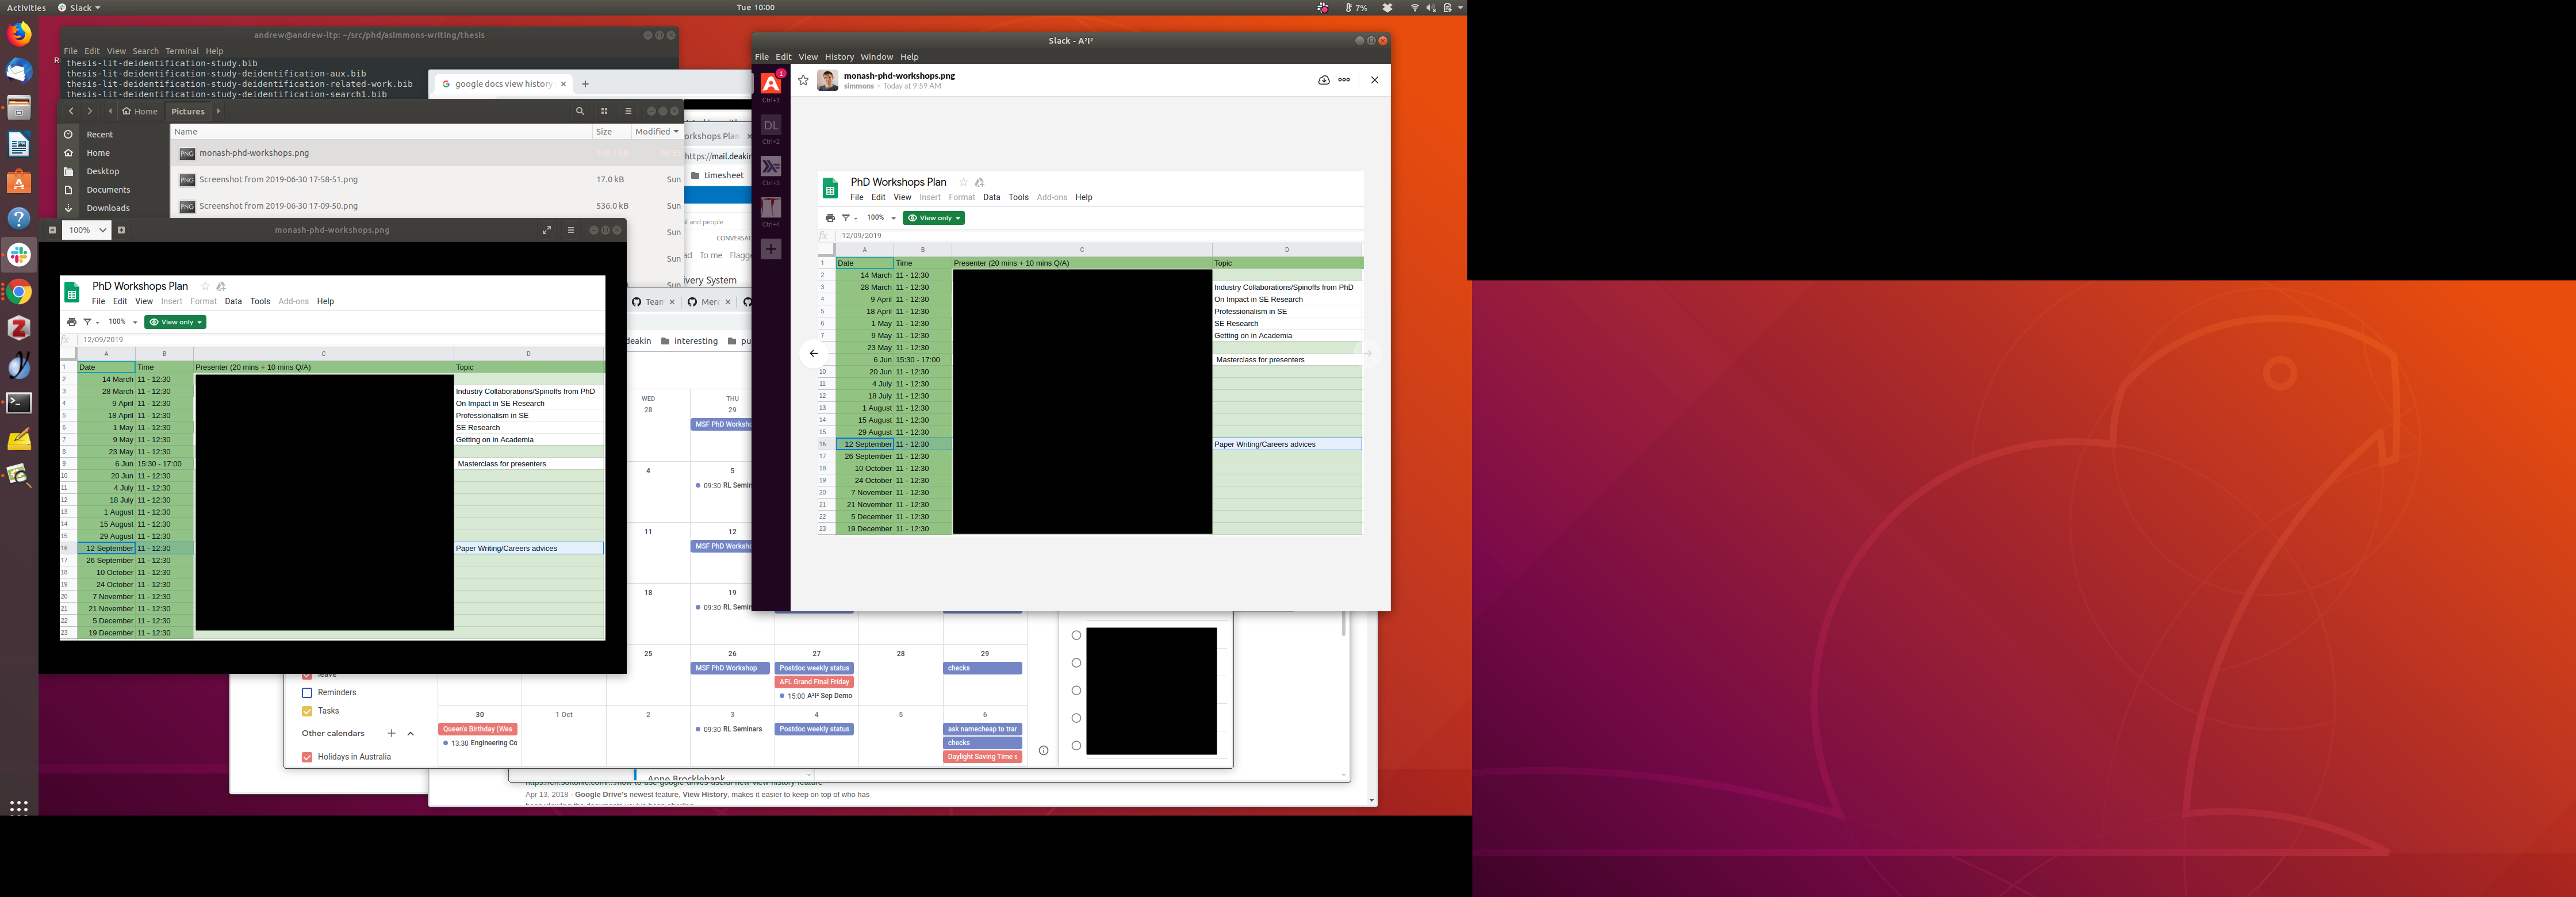This screenshot has width=2576, height=897.
Task: Toggle grid view in the file manager
Action: 604,111
